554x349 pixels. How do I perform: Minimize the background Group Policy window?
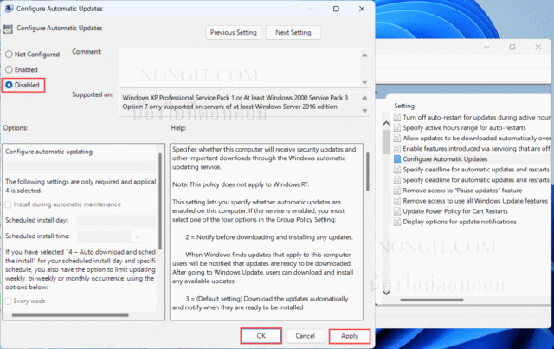(486, 47)
